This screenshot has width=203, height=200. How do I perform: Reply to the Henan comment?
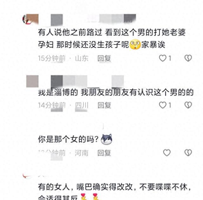pos(104,153)
